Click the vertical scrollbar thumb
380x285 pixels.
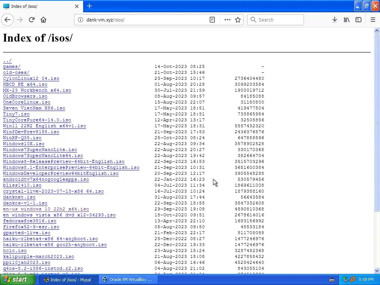377,122
